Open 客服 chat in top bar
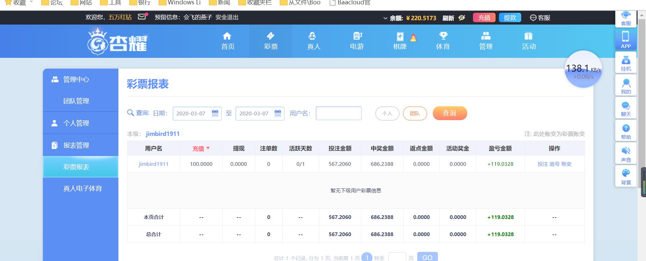Image resolution: width=646 pixels, height=261 pixels. 540,18
